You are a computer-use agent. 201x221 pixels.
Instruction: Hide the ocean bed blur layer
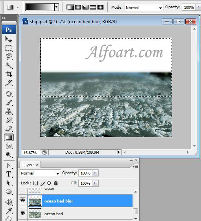pos(22,200)
